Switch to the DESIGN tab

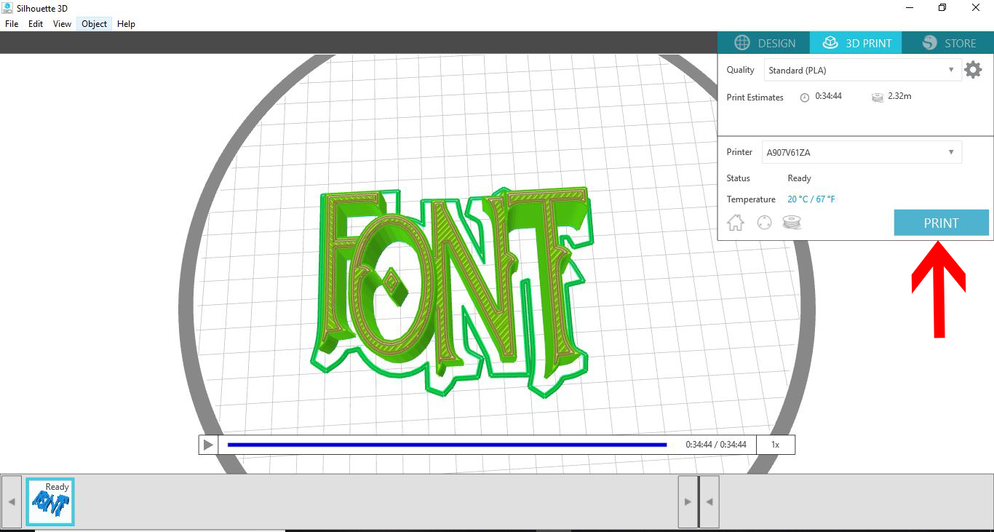pyautogui.click(x=764, y=43)
